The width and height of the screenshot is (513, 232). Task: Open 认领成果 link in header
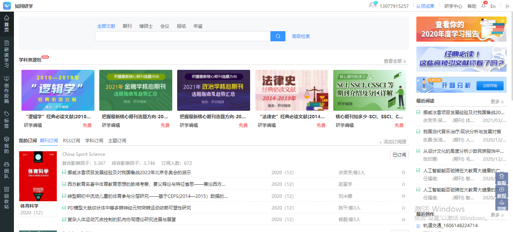coord(425,6)
